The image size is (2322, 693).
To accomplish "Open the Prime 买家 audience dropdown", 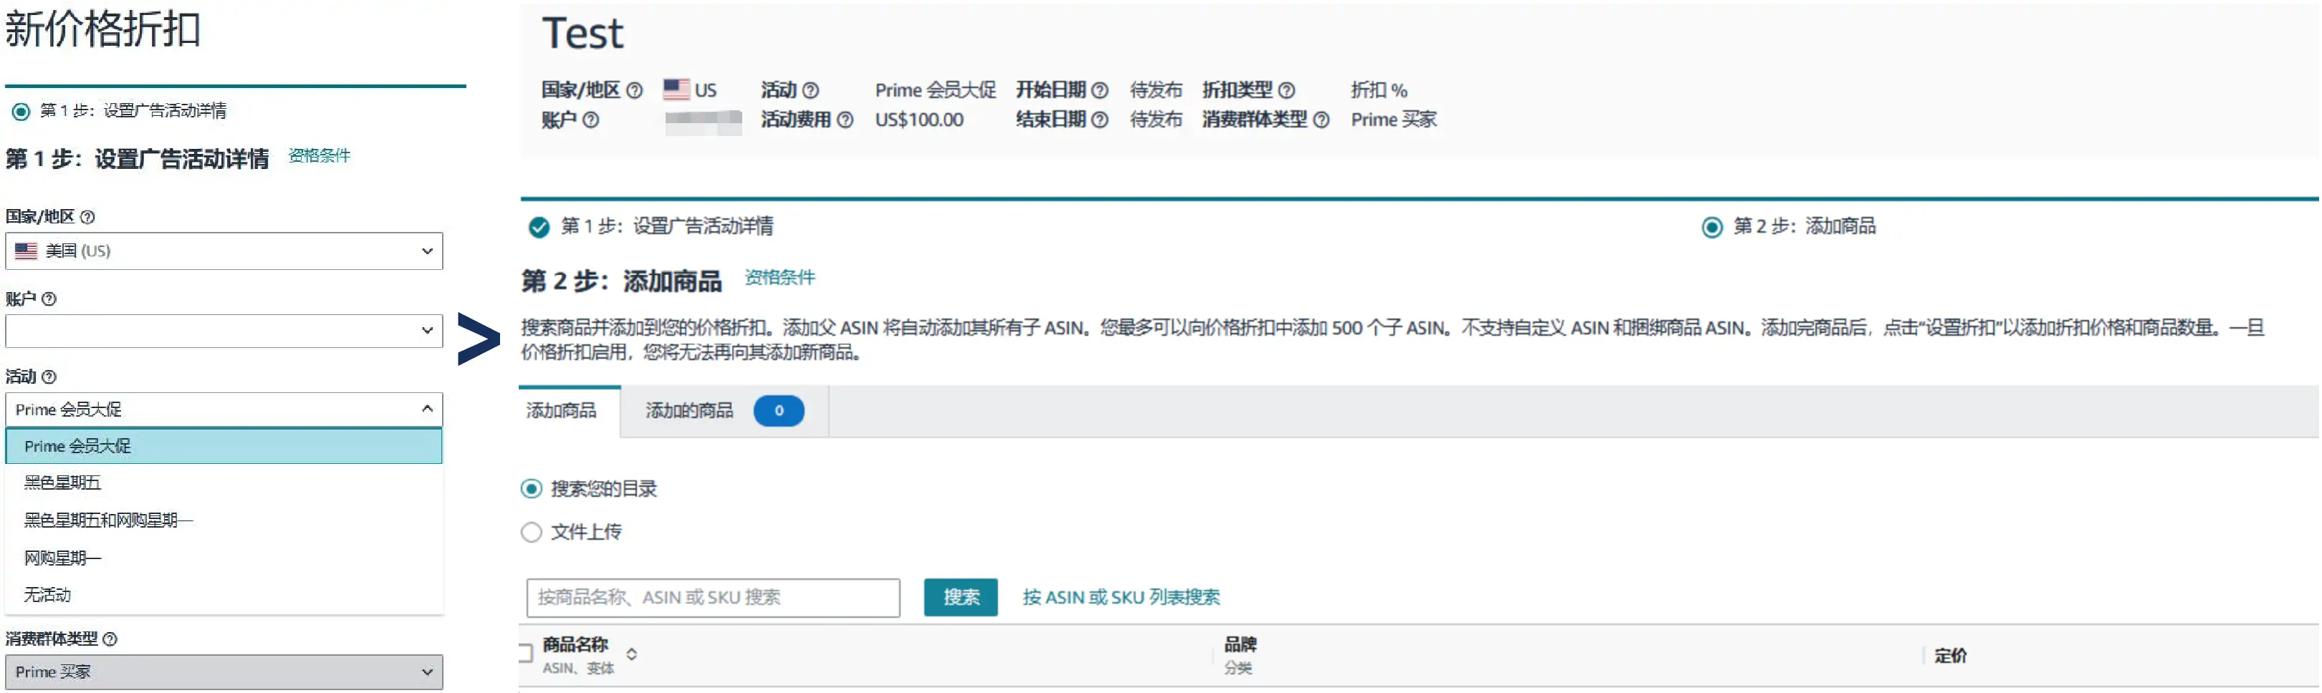I will pyautogui.click(x=224, y=672).
